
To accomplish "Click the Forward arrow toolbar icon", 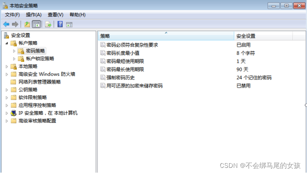I will [15, 24].
